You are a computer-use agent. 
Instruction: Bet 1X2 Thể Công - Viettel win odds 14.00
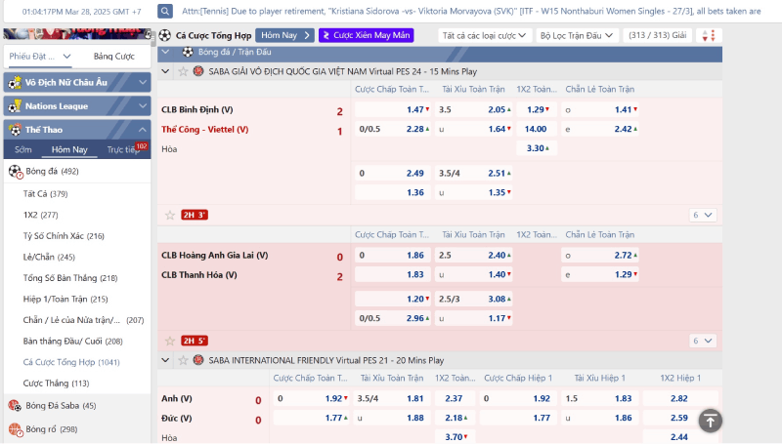[536, 129]
